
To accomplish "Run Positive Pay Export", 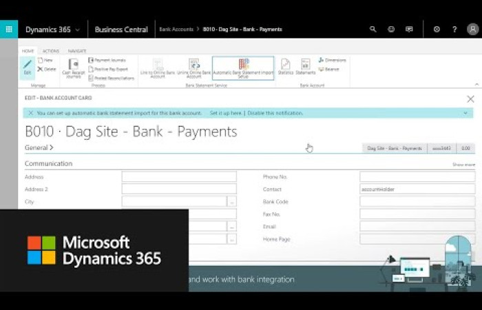I will tap(108, 69).
